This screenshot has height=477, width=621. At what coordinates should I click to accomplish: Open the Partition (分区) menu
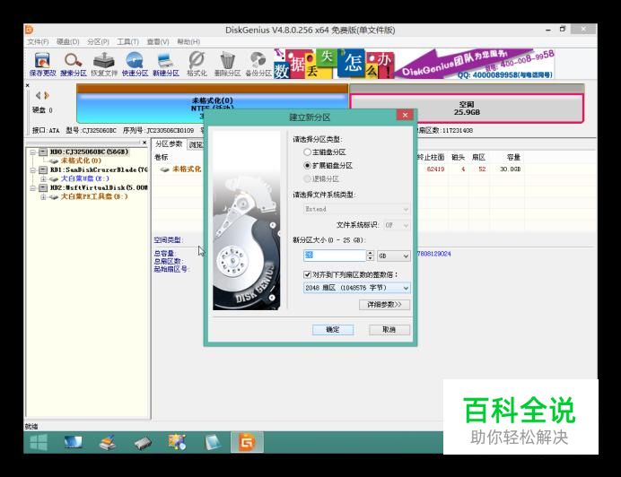98,42
